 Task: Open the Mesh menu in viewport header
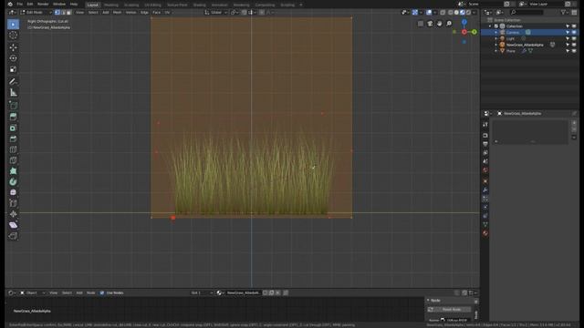coord(117,12)
